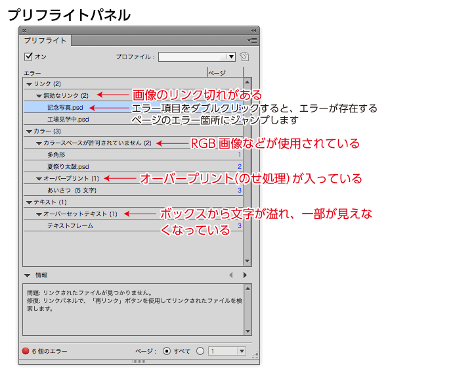Collapse the リンク (2) error category

(x=29, y=84)
